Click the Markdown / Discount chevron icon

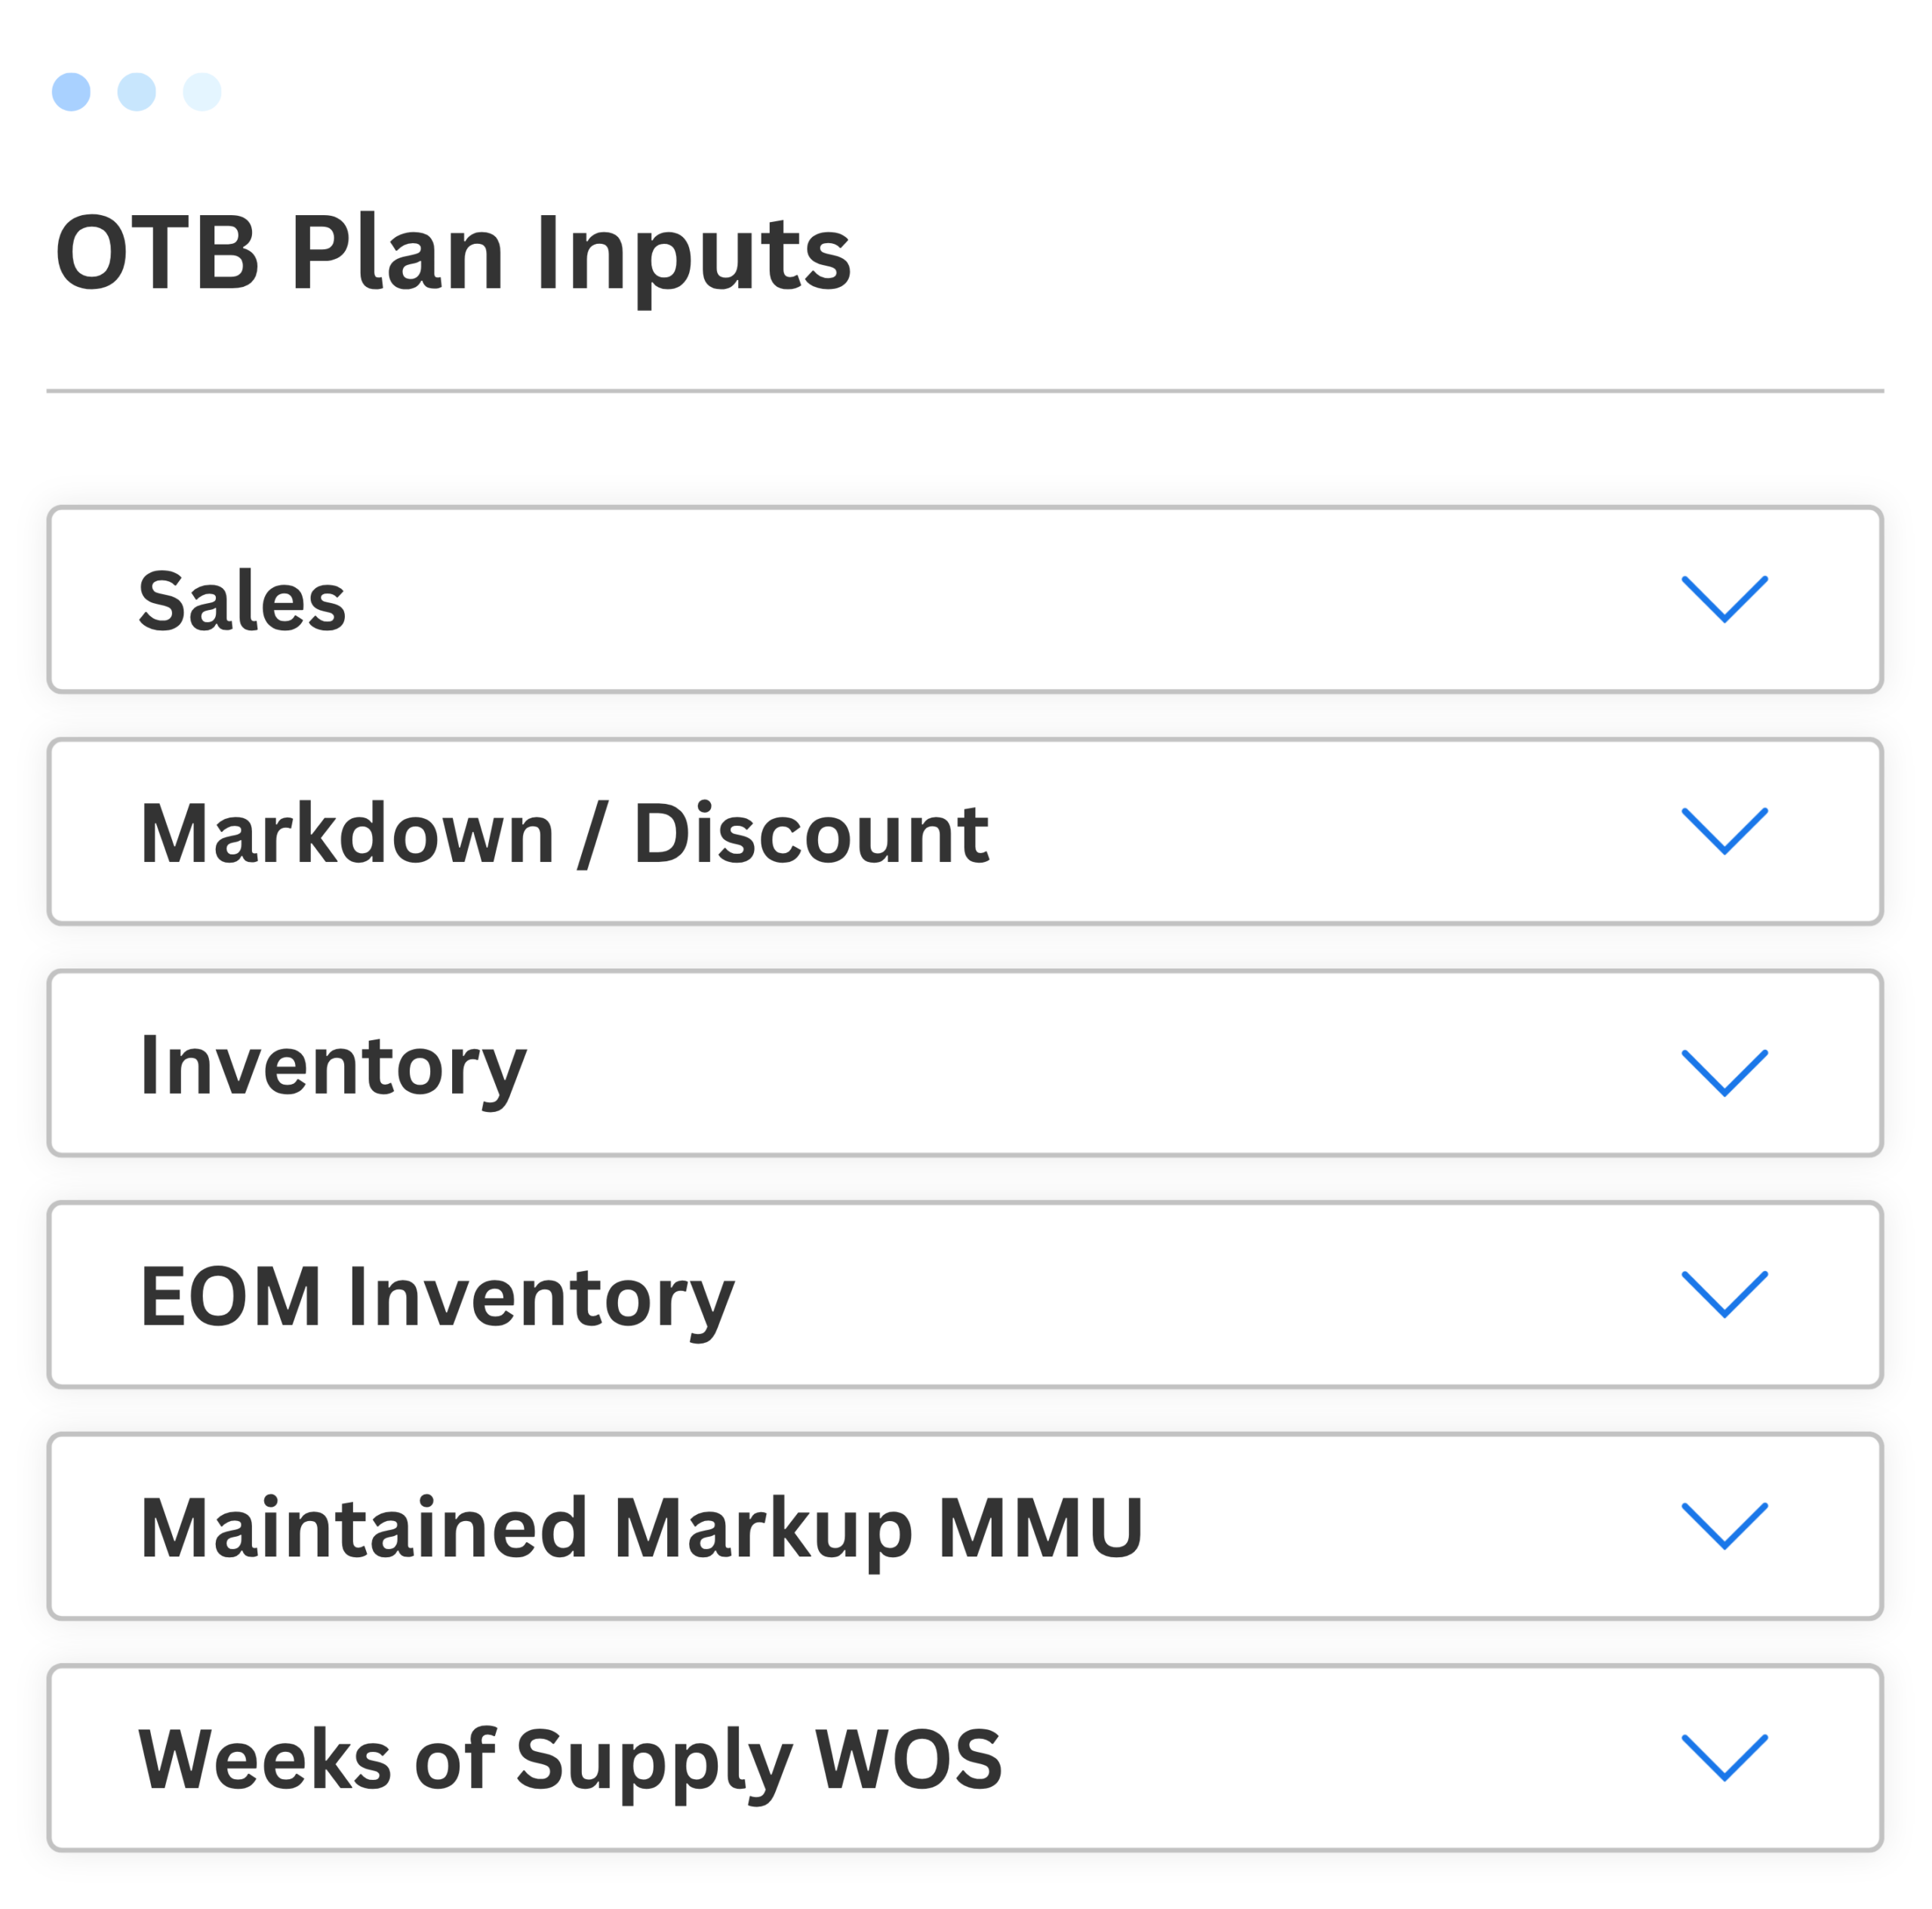coord(1724,831)
